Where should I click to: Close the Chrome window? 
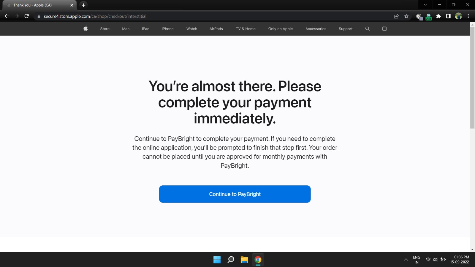(468, 4)
